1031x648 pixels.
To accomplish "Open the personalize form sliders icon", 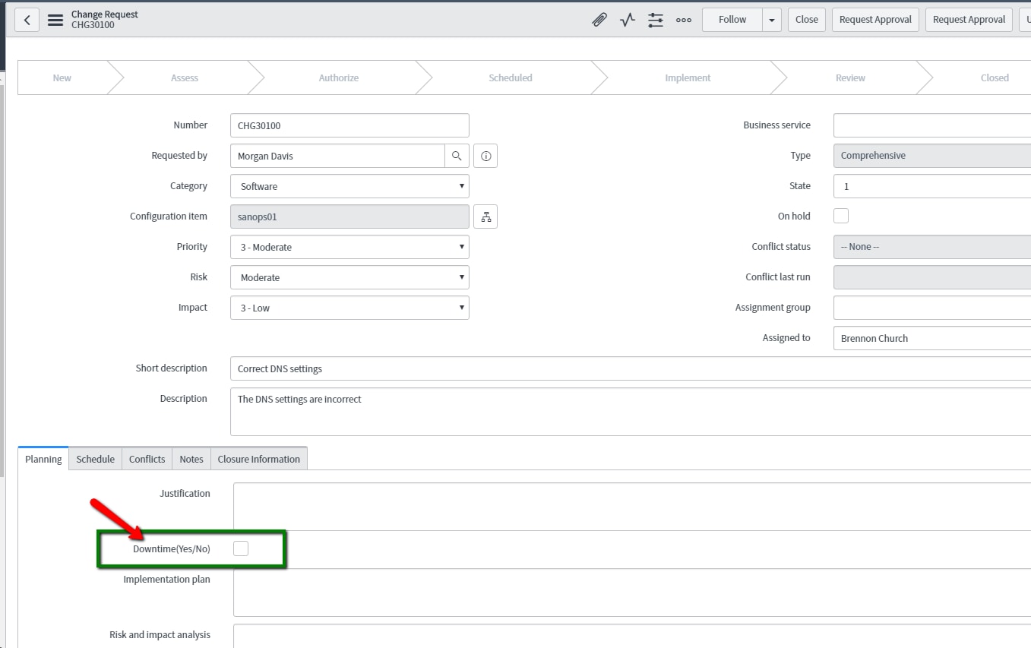I will tap(656, 20).
